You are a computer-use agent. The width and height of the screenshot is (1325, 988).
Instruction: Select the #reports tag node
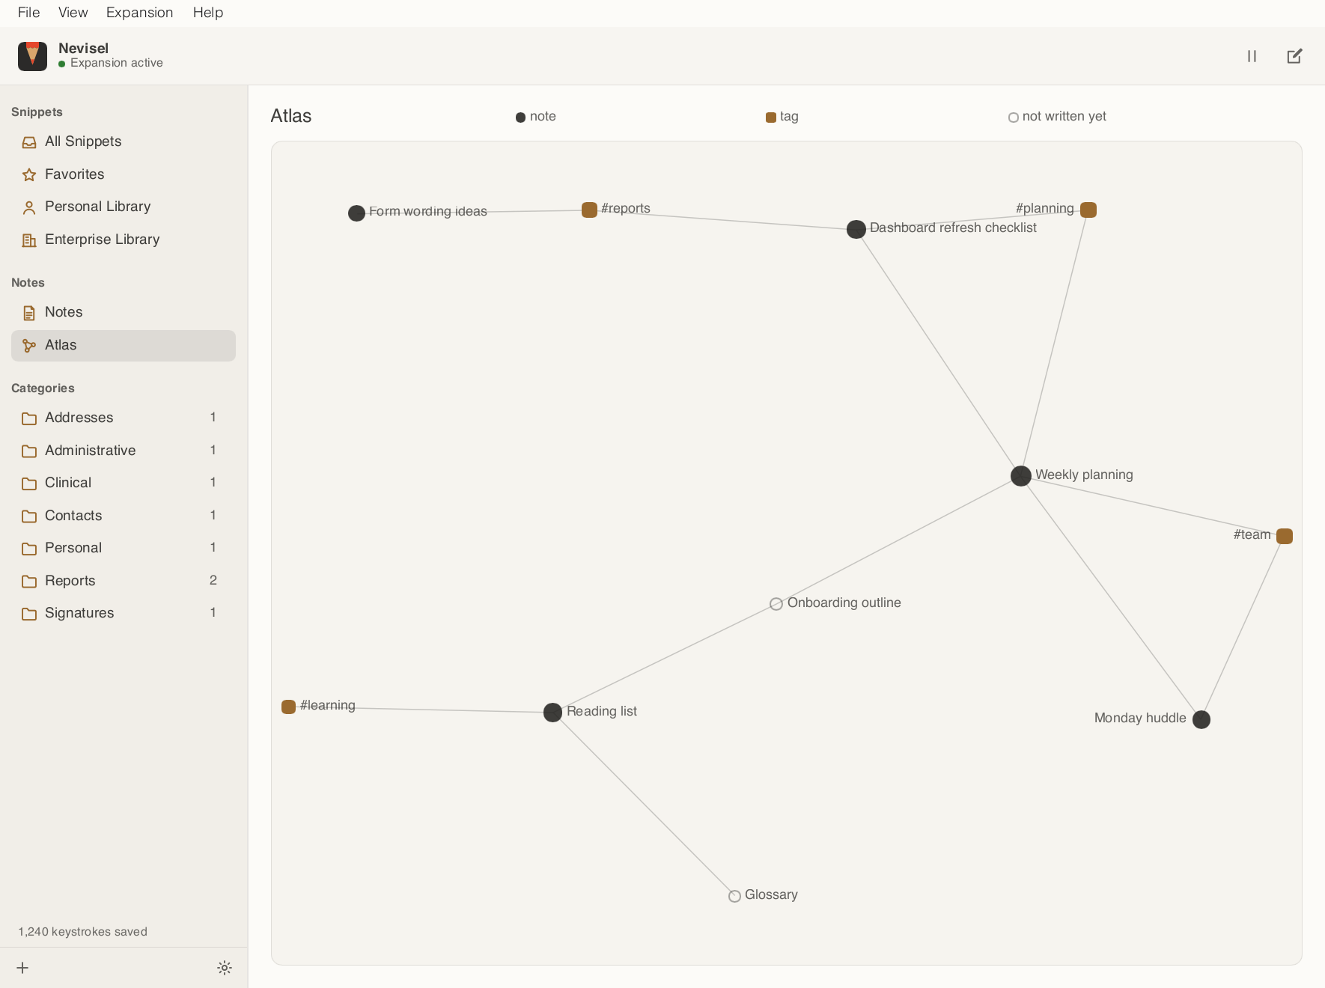click(x=589, y=210)
